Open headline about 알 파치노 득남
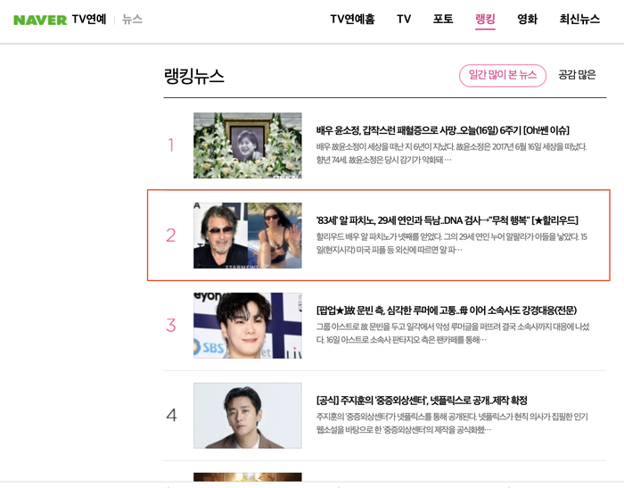624x488 pixels. 447,220
